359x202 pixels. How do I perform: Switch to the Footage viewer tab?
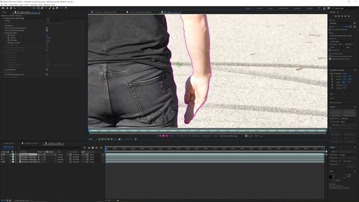pyautogui.click(x=140, y=12)
